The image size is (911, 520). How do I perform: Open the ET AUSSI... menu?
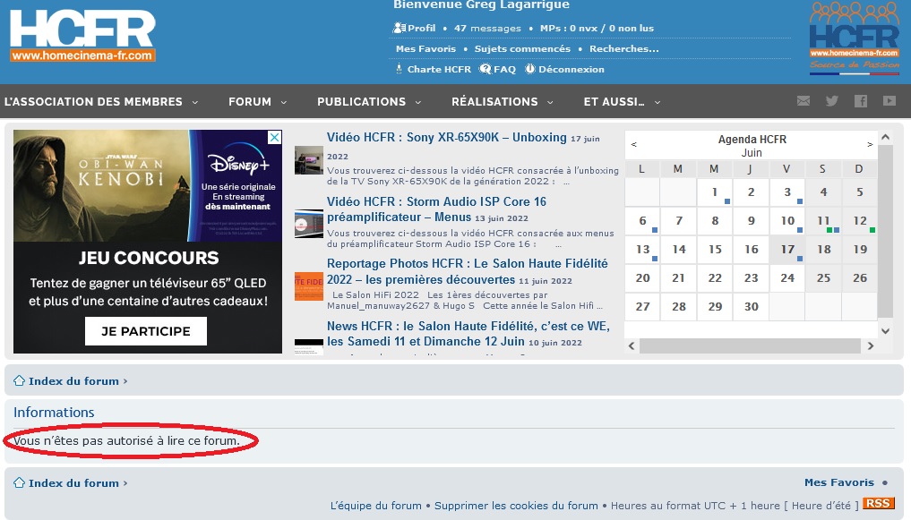622,101
